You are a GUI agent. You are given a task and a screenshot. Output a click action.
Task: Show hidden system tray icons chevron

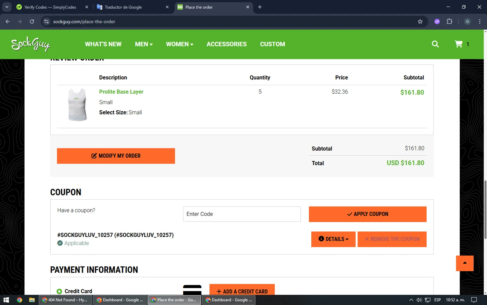point(411,300)
